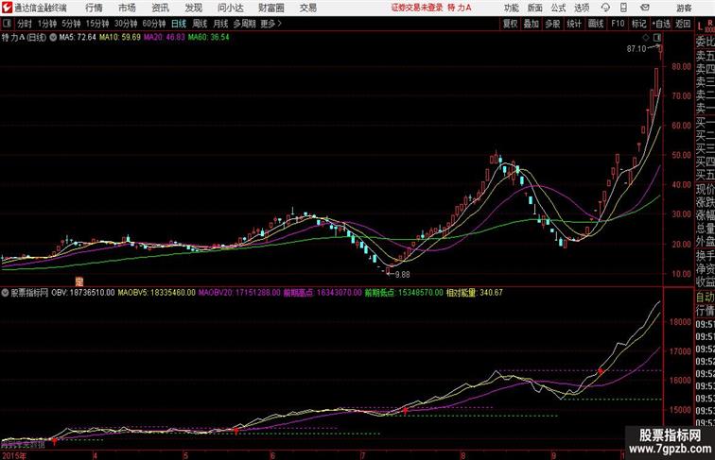Click the MA5: 72.64 value

(78, 38)
